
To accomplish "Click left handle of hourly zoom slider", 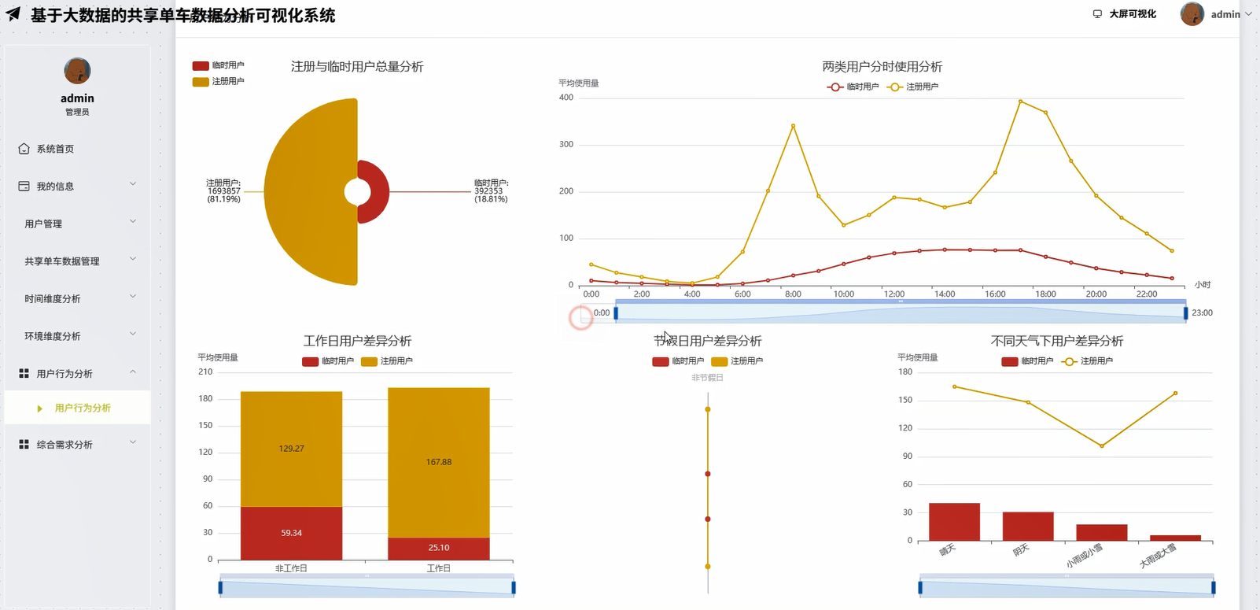I will click(x=616, y=313).
